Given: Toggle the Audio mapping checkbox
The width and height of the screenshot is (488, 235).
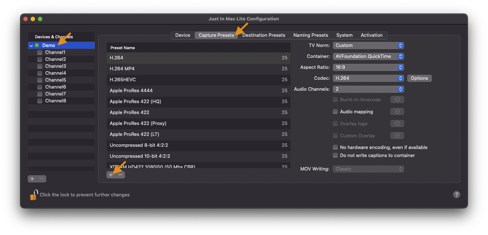Looking at the screenshot, I should [335, 111].
